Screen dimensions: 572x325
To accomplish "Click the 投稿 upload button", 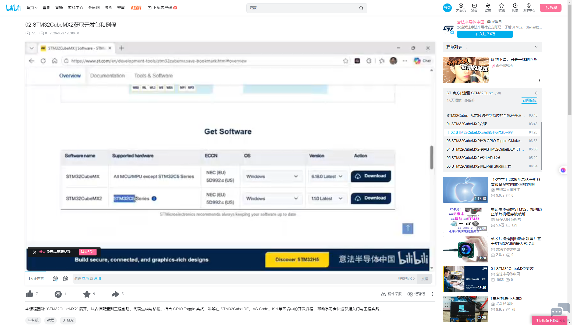I will pyautogui.click(x=550, y=8).
